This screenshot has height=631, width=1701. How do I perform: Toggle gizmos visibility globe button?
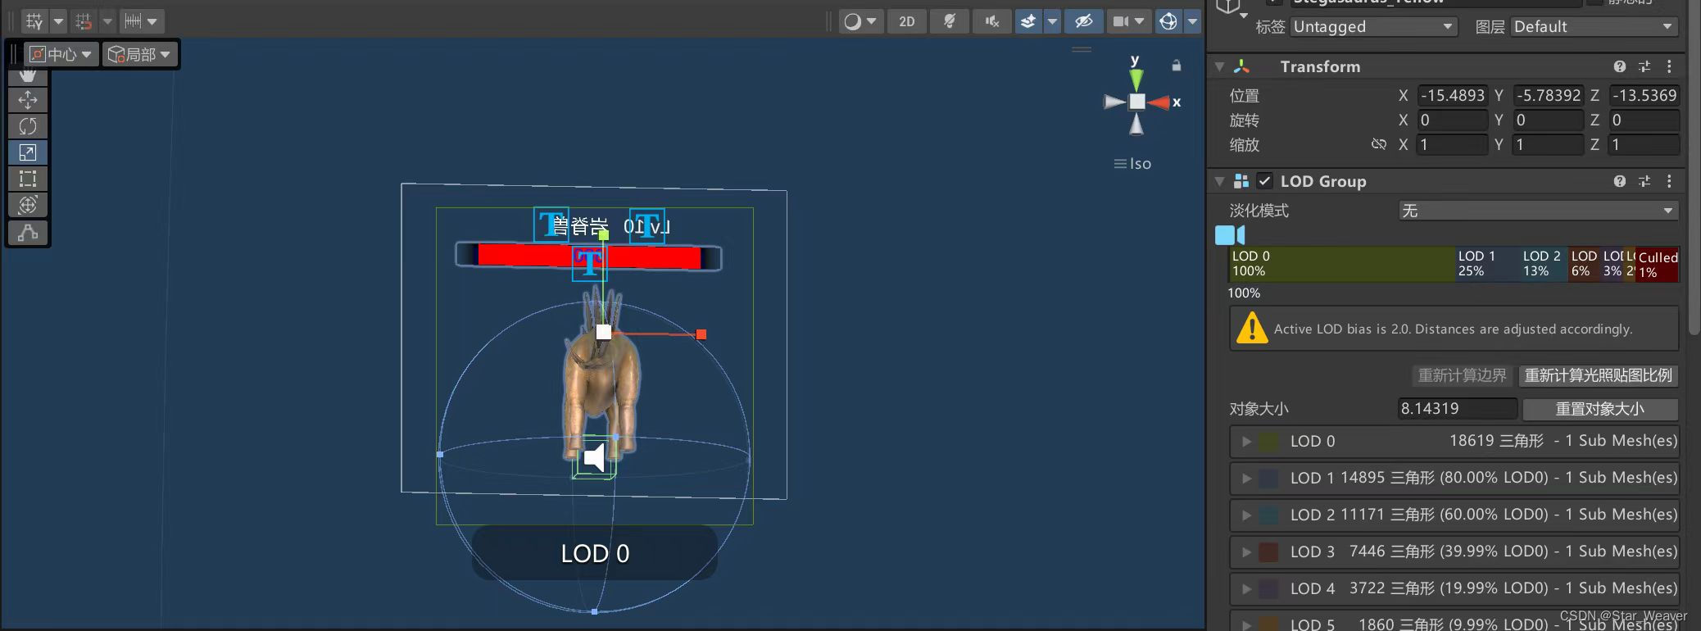tap(1168, 21)
